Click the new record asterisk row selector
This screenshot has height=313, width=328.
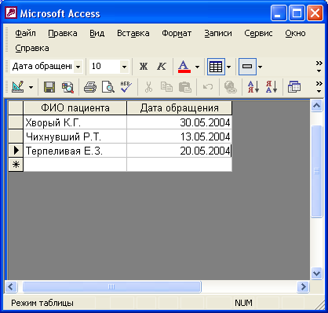(16, 165)
